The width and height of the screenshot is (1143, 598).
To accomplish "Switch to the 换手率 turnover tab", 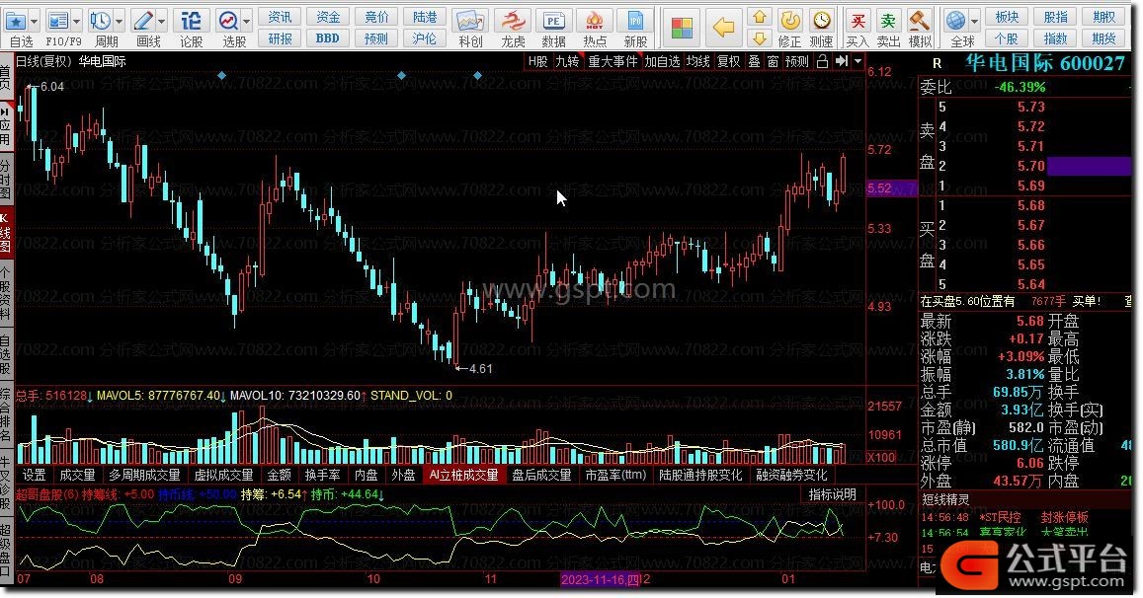I will click(322, 475).
